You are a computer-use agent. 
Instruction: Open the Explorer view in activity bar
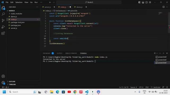pos(3,8)
